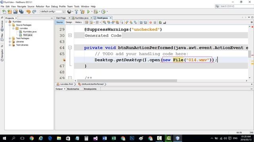The width and height of the screenshot is (254, 142).
Task: Open the Window menu
Action: [85, 6]
